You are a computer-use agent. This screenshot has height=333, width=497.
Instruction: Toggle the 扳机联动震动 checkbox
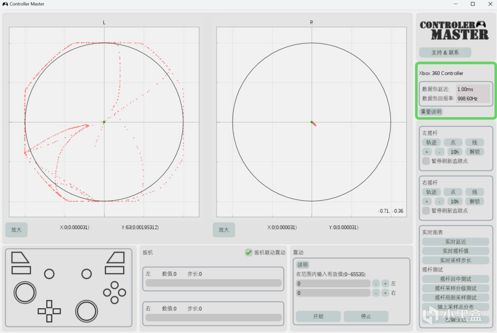[248, 253]
